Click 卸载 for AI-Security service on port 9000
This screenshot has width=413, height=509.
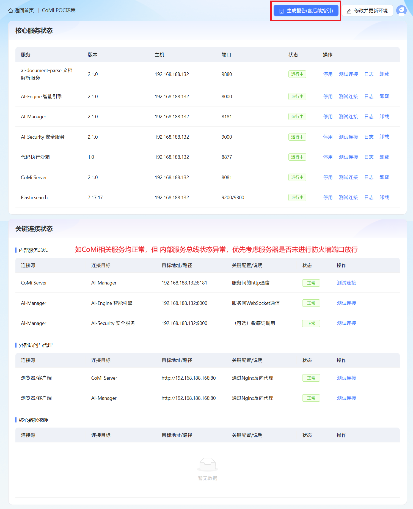[384, 137]
